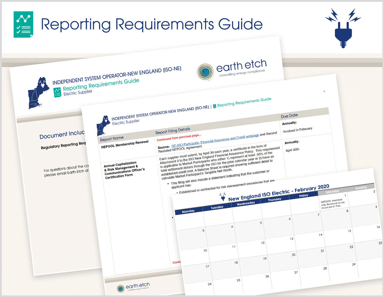Click the plug icon beside the calendar title
The image size is (384, 297).
pyautogui.click(x=223, y=197)
